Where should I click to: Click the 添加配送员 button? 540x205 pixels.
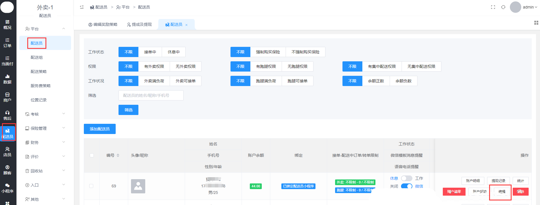100,129
